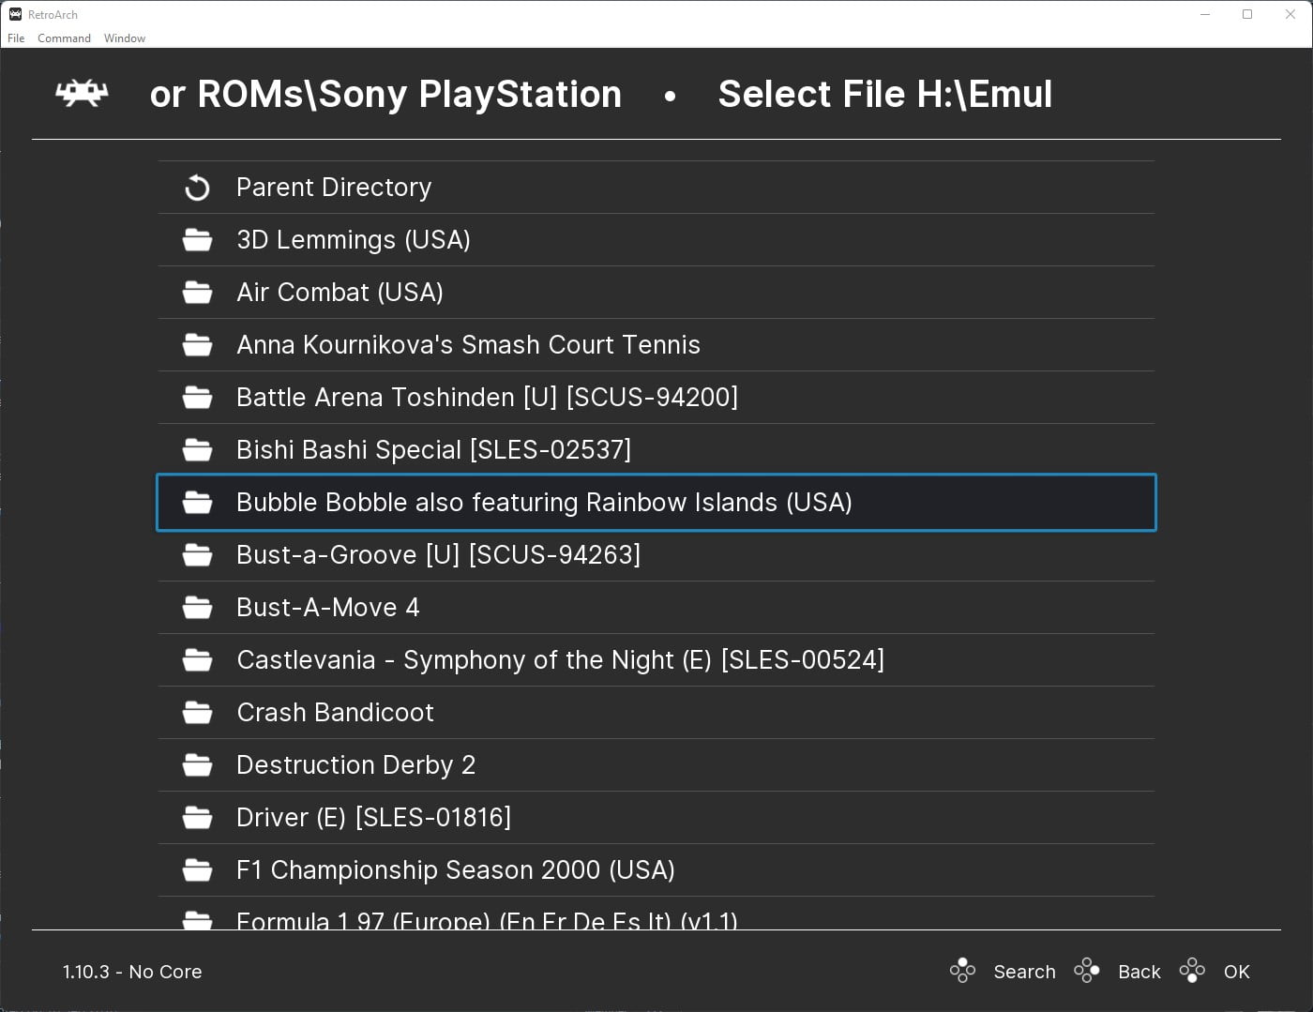Open the File menu
This screenshot has width=1313, height=1012.
15,38
